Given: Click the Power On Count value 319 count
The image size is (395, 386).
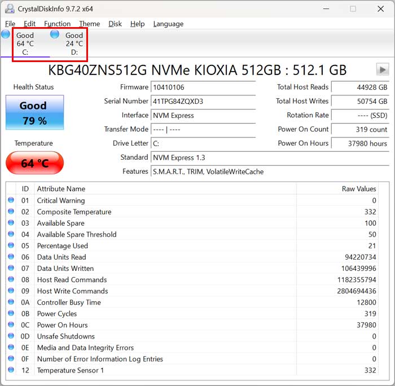Looking at the screenshot, I should coord(360,130).
